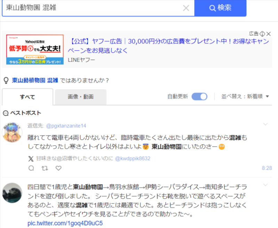Close the ad with its X icon
Viewport: 278px width, 228px height.
click(269, 33)
